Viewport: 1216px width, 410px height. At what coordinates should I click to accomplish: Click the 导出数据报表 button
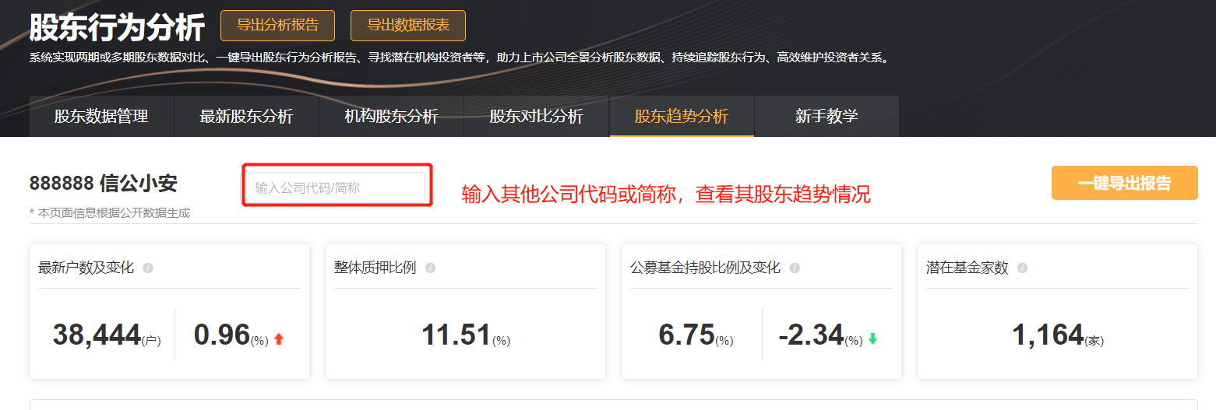pyautogui.click(x=408, y=25)
